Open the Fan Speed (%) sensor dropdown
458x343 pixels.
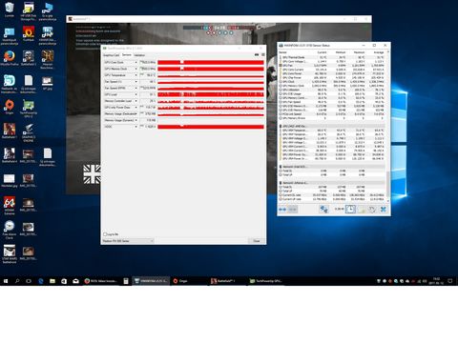[x=136, y=82]
